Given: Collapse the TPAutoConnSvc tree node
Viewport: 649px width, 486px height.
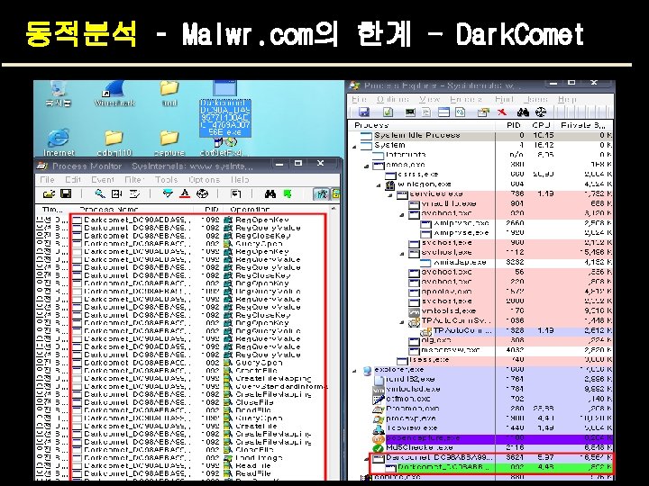Looking at the screenshot, I should coord(402,322).
